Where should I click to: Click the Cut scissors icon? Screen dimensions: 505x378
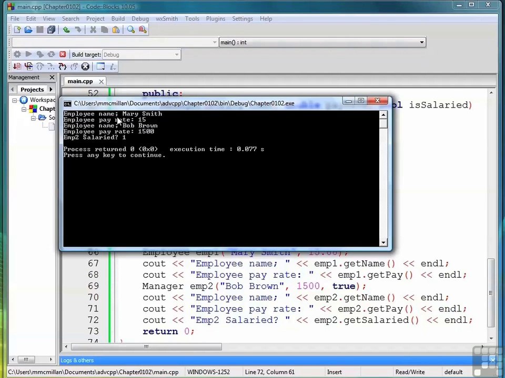tap(93, 30)
